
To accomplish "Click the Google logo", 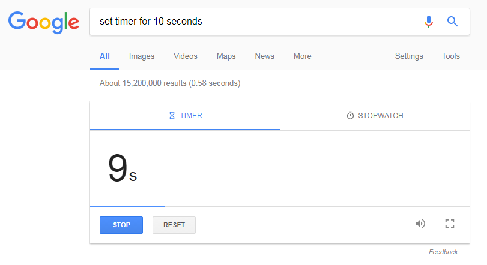I will tap(43, 22).
